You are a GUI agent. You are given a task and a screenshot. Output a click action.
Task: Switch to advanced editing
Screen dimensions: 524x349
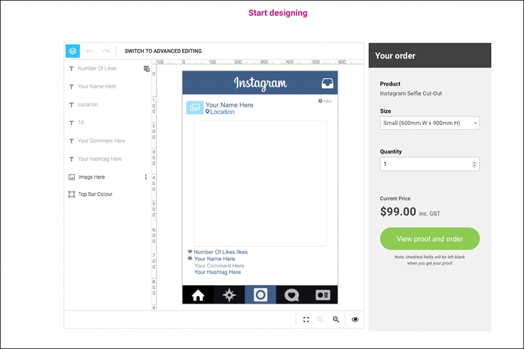coord(163,51)
